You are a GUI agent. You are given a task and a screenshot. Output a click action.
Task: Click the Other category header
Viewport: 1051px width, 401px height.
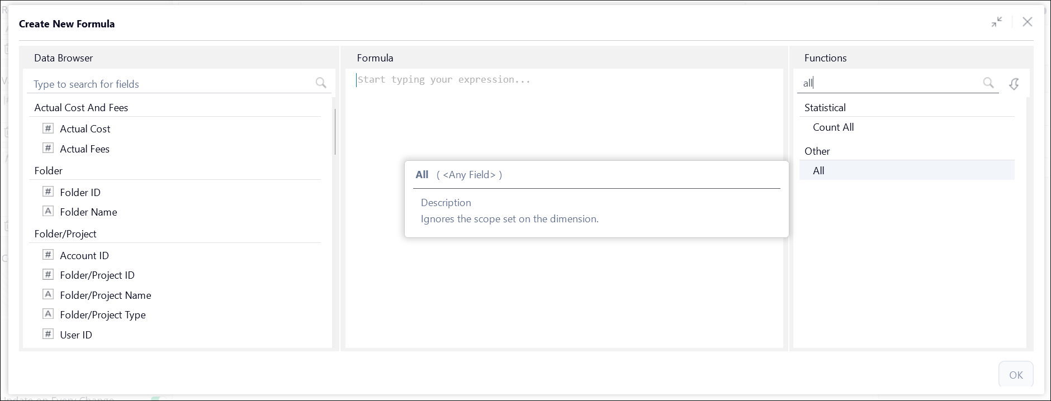(817, 151)
